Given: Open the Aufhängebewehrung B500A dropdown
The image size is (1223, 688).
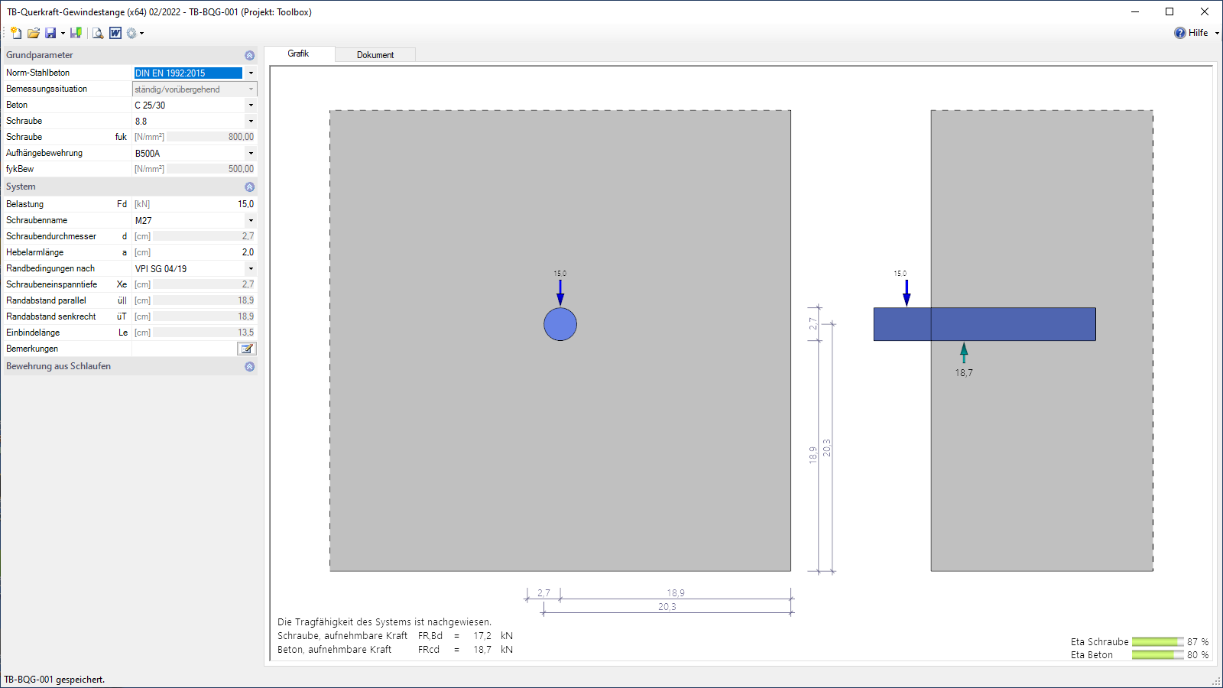Looking at the screenshot, I should coord(251,154).
